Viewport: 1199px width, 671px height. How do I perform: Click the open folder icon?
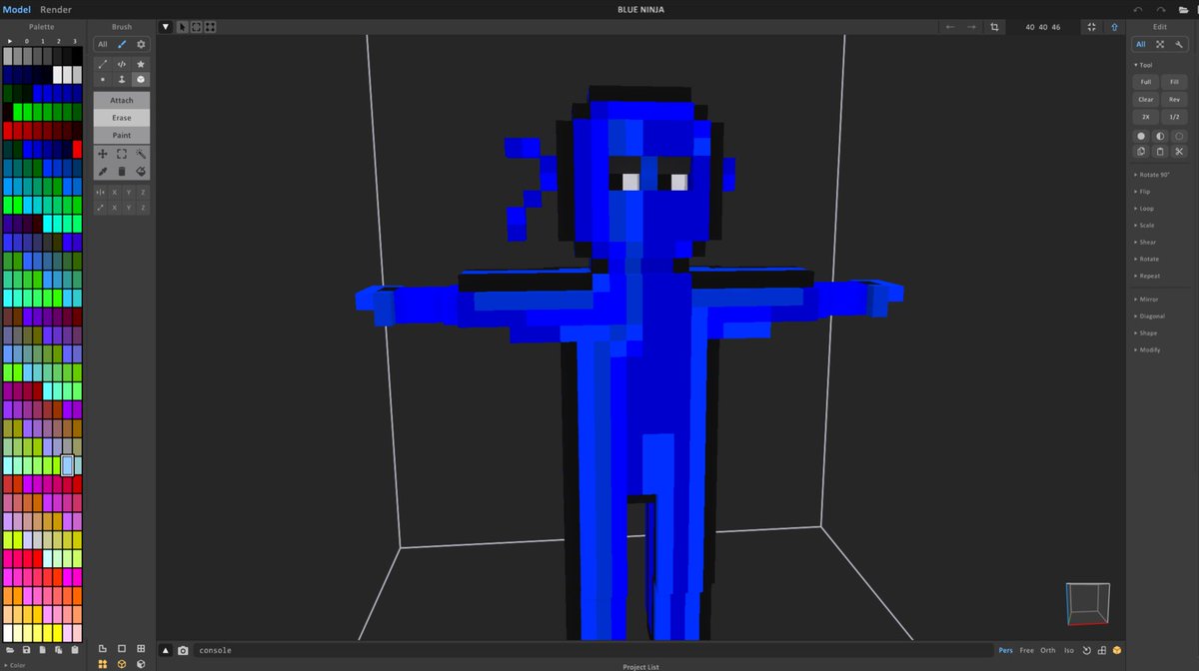(x=1186, y=10)
